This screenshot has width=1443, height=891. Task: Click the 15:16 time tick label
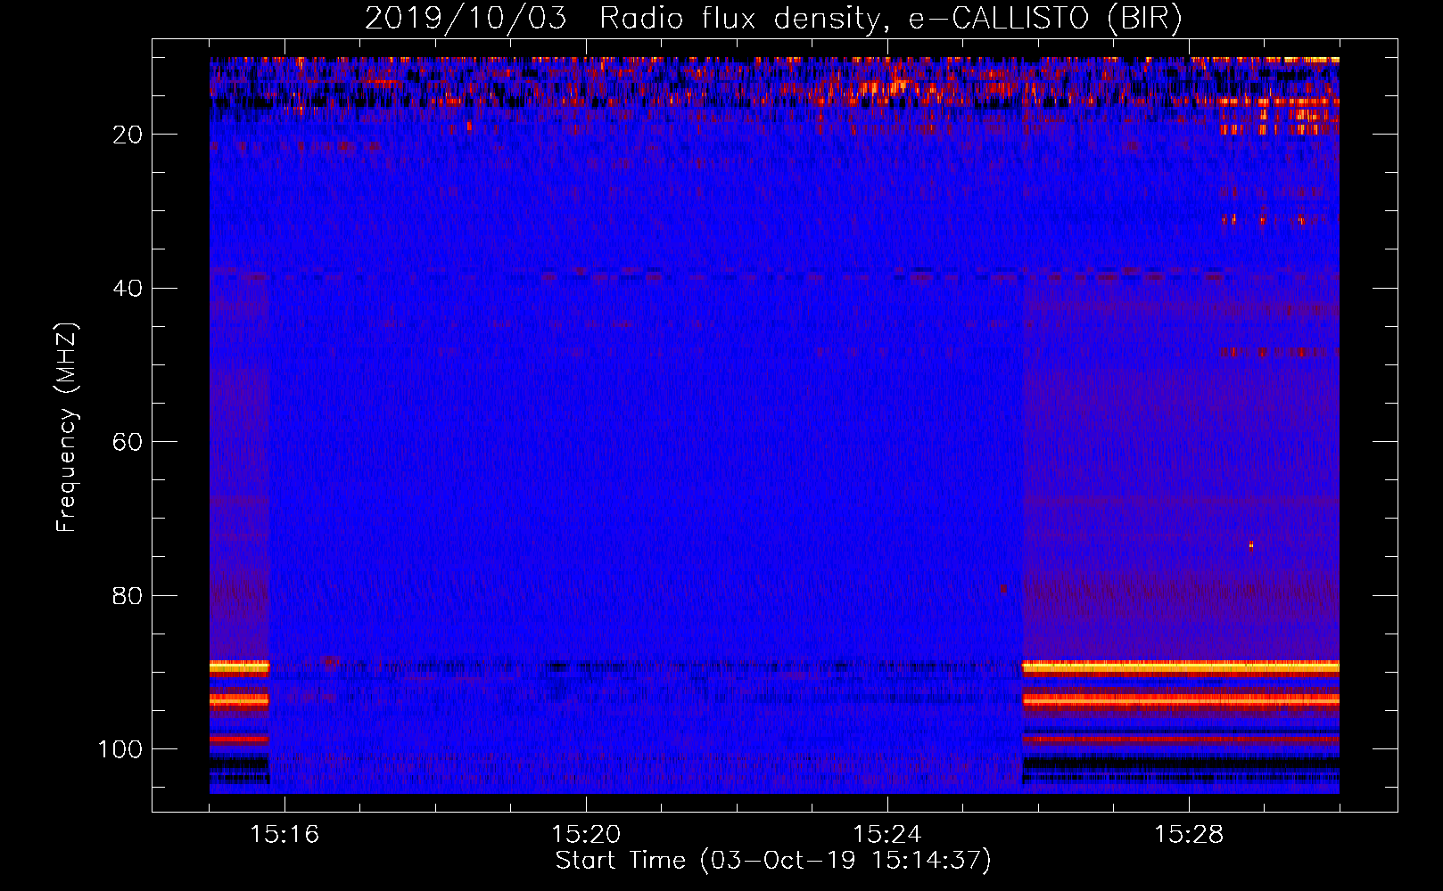pos(284,835)
